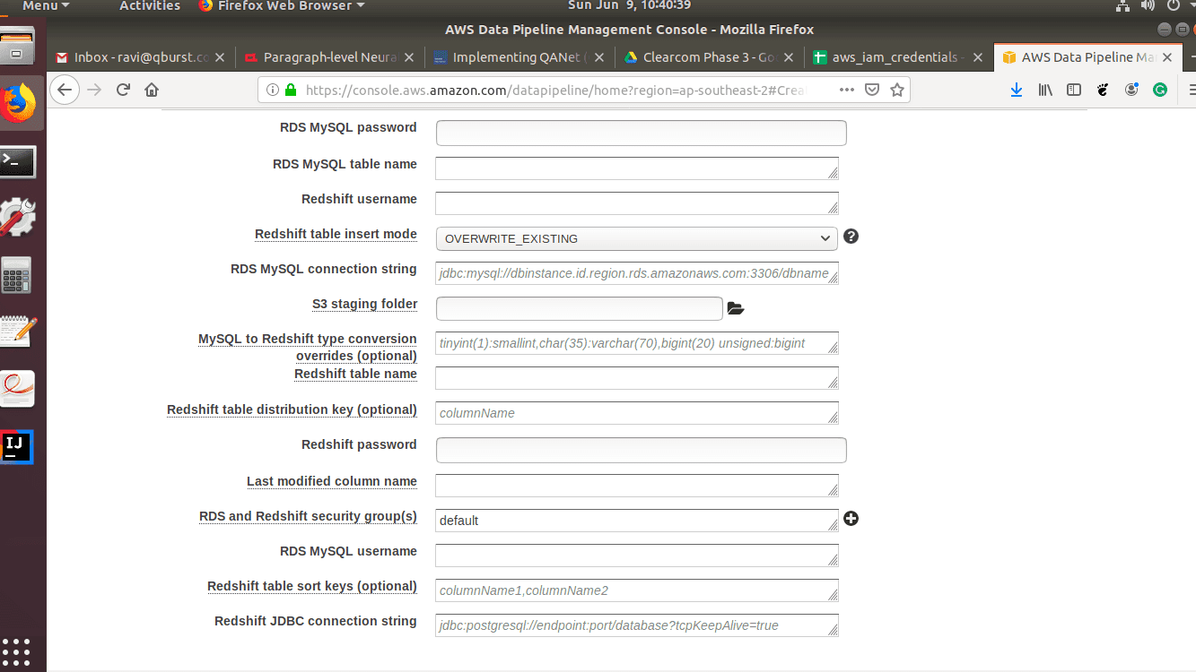Screen dimensions: 1196x672
Task: Focus the MySQL to Redshift type conversion field
Action: coord(636,343)
